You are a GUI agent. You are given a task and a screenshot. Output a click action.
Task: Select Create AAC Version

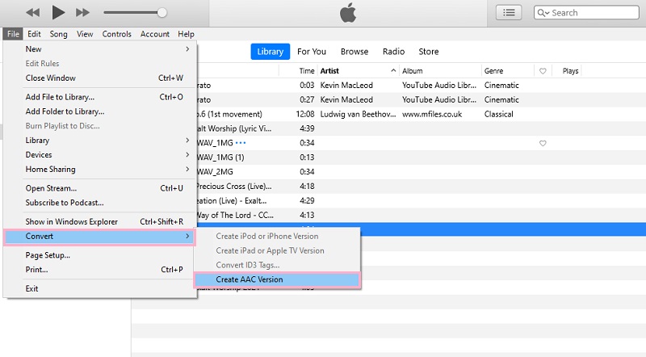[277, 279]
